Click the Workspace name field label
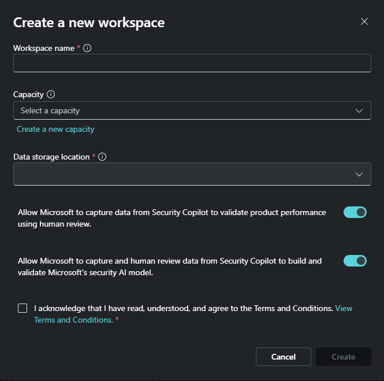Image resolution: width=384 pixels, height=381 pixels. (44, 48)
